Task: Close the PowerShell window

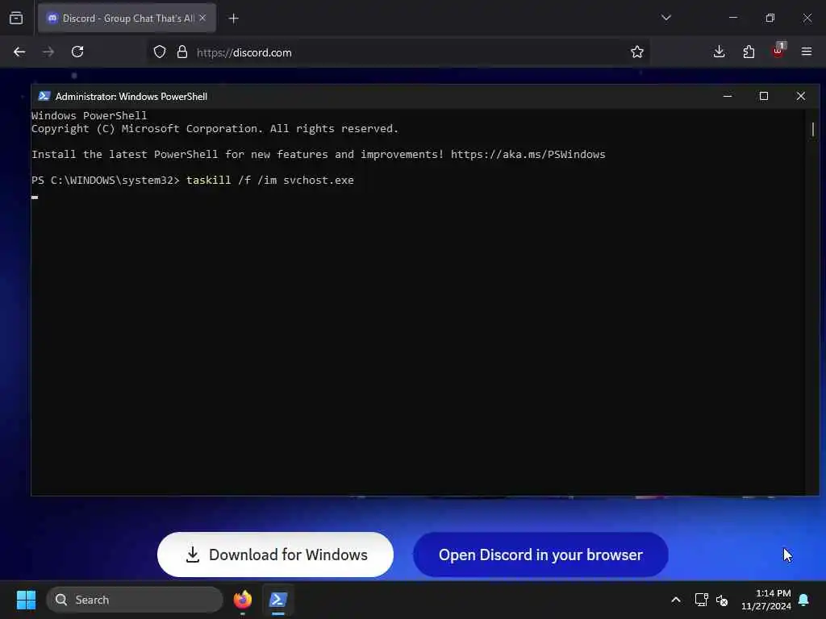Action: click(x=801, y=97)
